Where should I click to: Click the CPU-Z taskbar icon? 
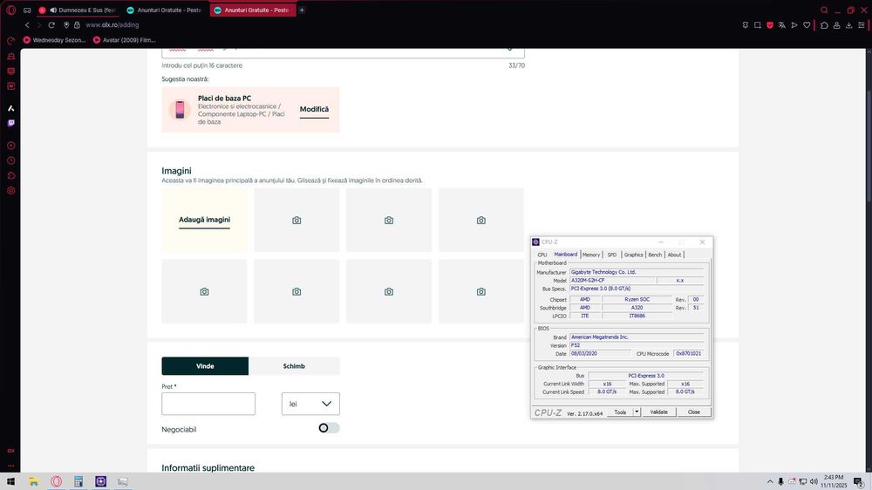(x=100, y=481)
